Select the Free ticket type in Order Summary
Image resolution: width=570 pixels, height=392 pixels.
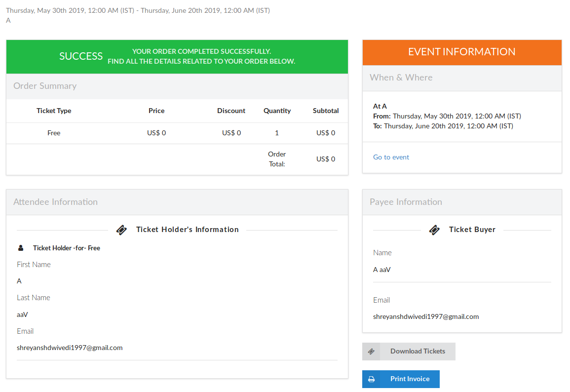pos(54,132)
